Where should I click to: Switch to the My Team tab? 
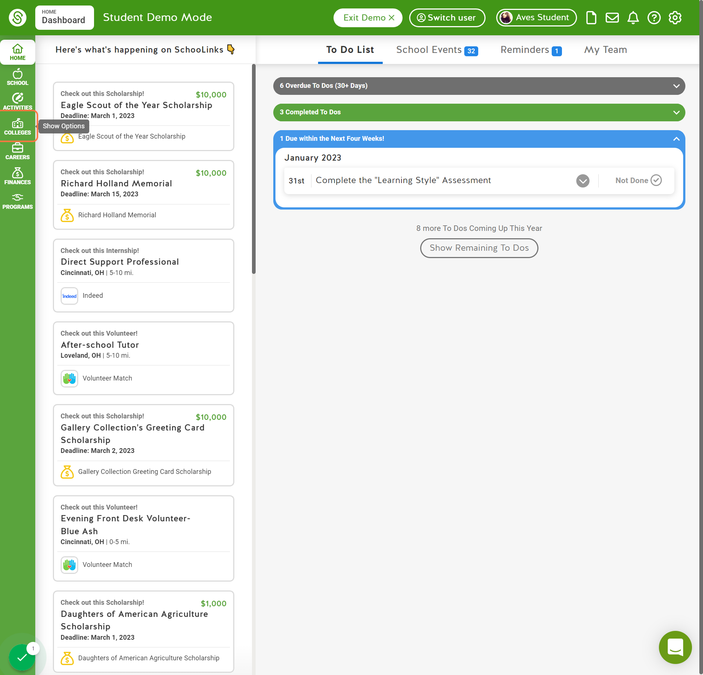[605, 50]
